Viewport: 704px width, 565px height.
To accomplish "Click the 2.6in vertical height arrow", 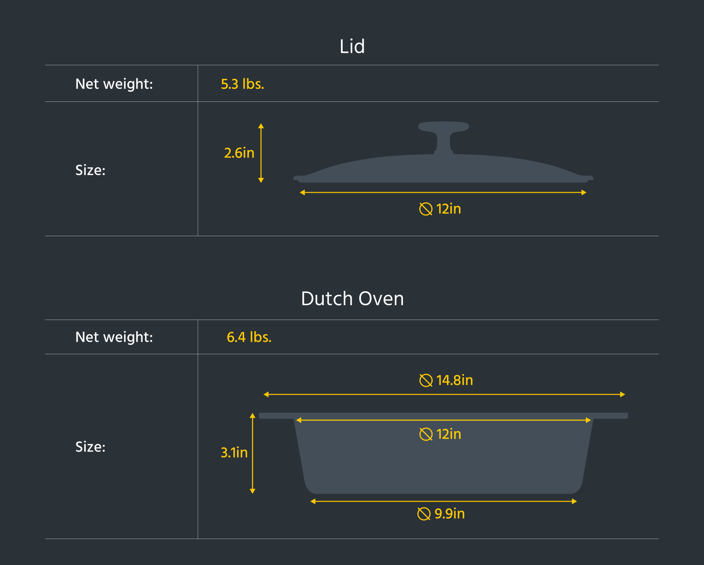I will 261,153.
